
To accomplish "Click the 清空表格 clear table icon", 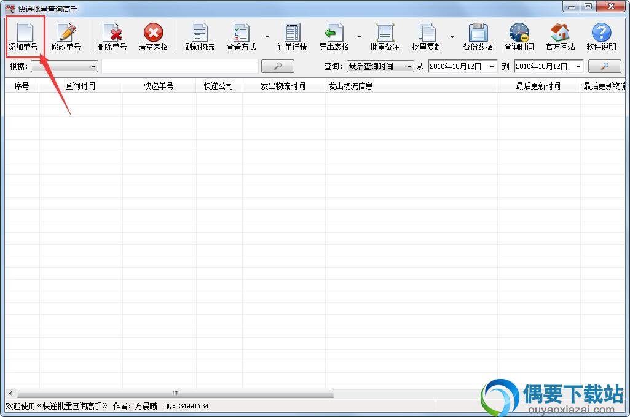I will click(x=153, y=37).
